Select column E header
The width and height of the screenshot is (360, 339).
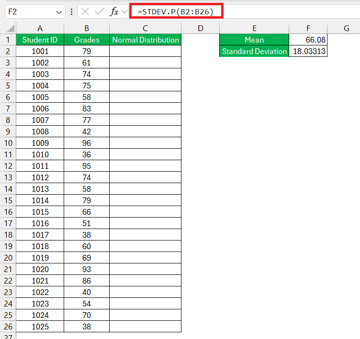pyautogui.click(x=254, y=28)
